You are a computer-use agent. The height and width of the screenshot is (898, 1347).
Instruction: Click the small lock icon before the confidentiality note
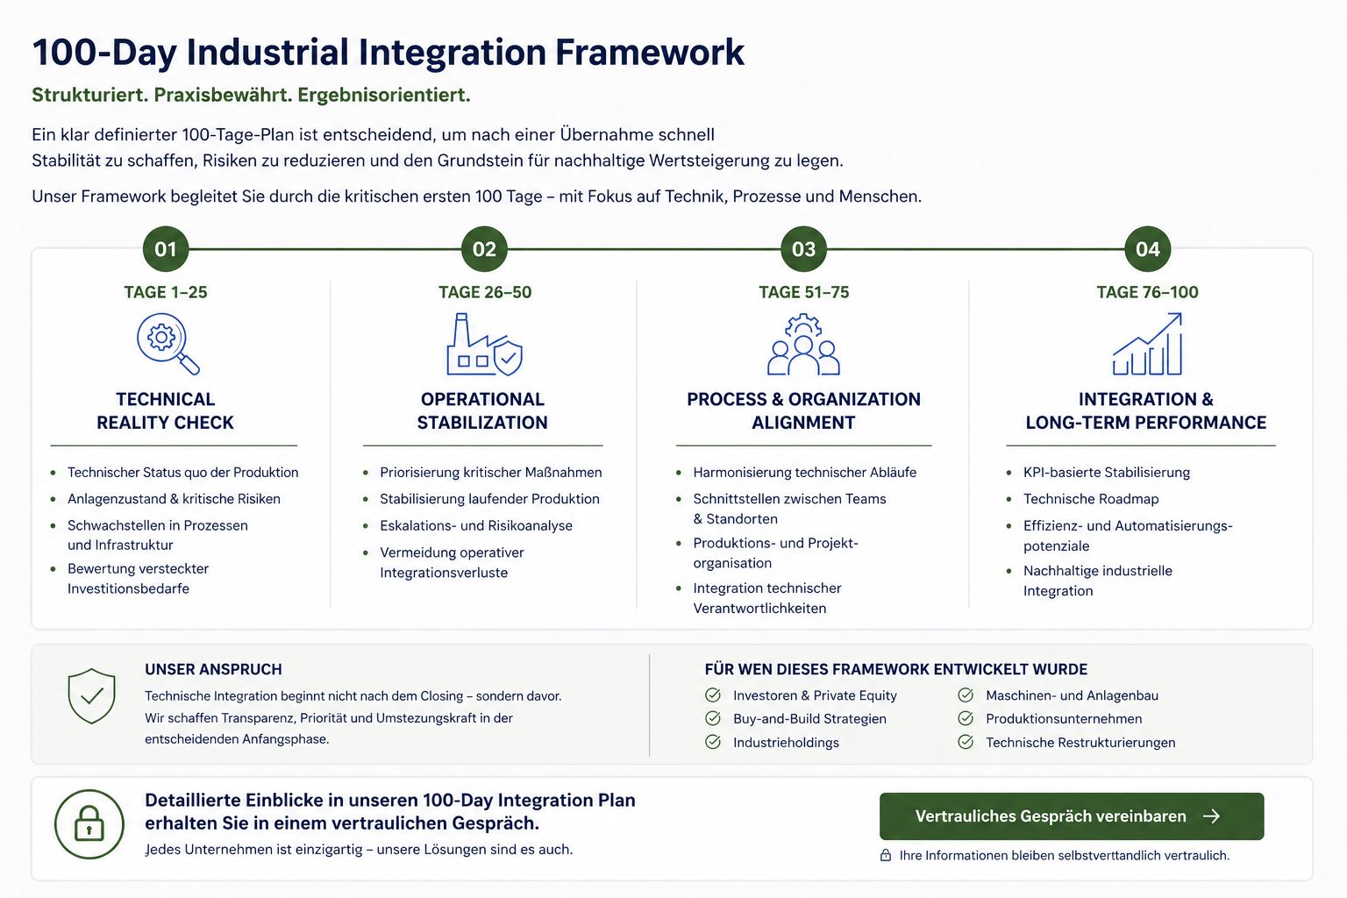(886, 855)
